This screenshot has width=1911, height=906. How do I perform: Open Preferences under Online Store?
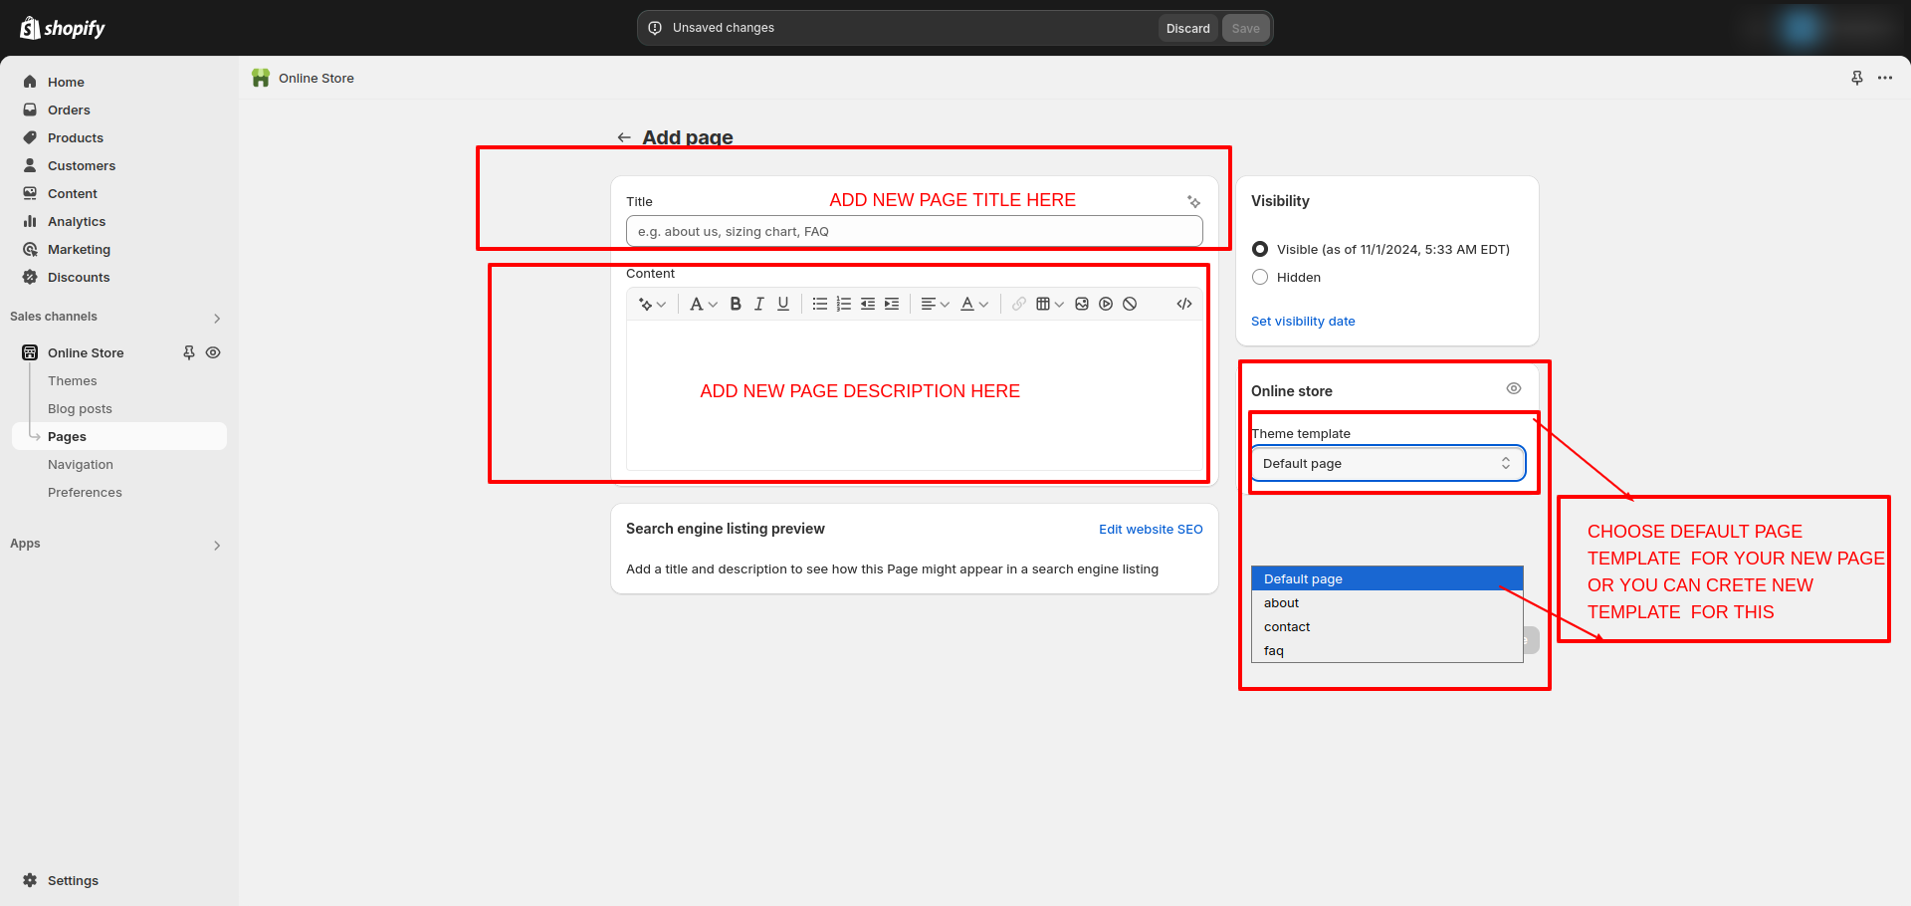pos(85,492)
